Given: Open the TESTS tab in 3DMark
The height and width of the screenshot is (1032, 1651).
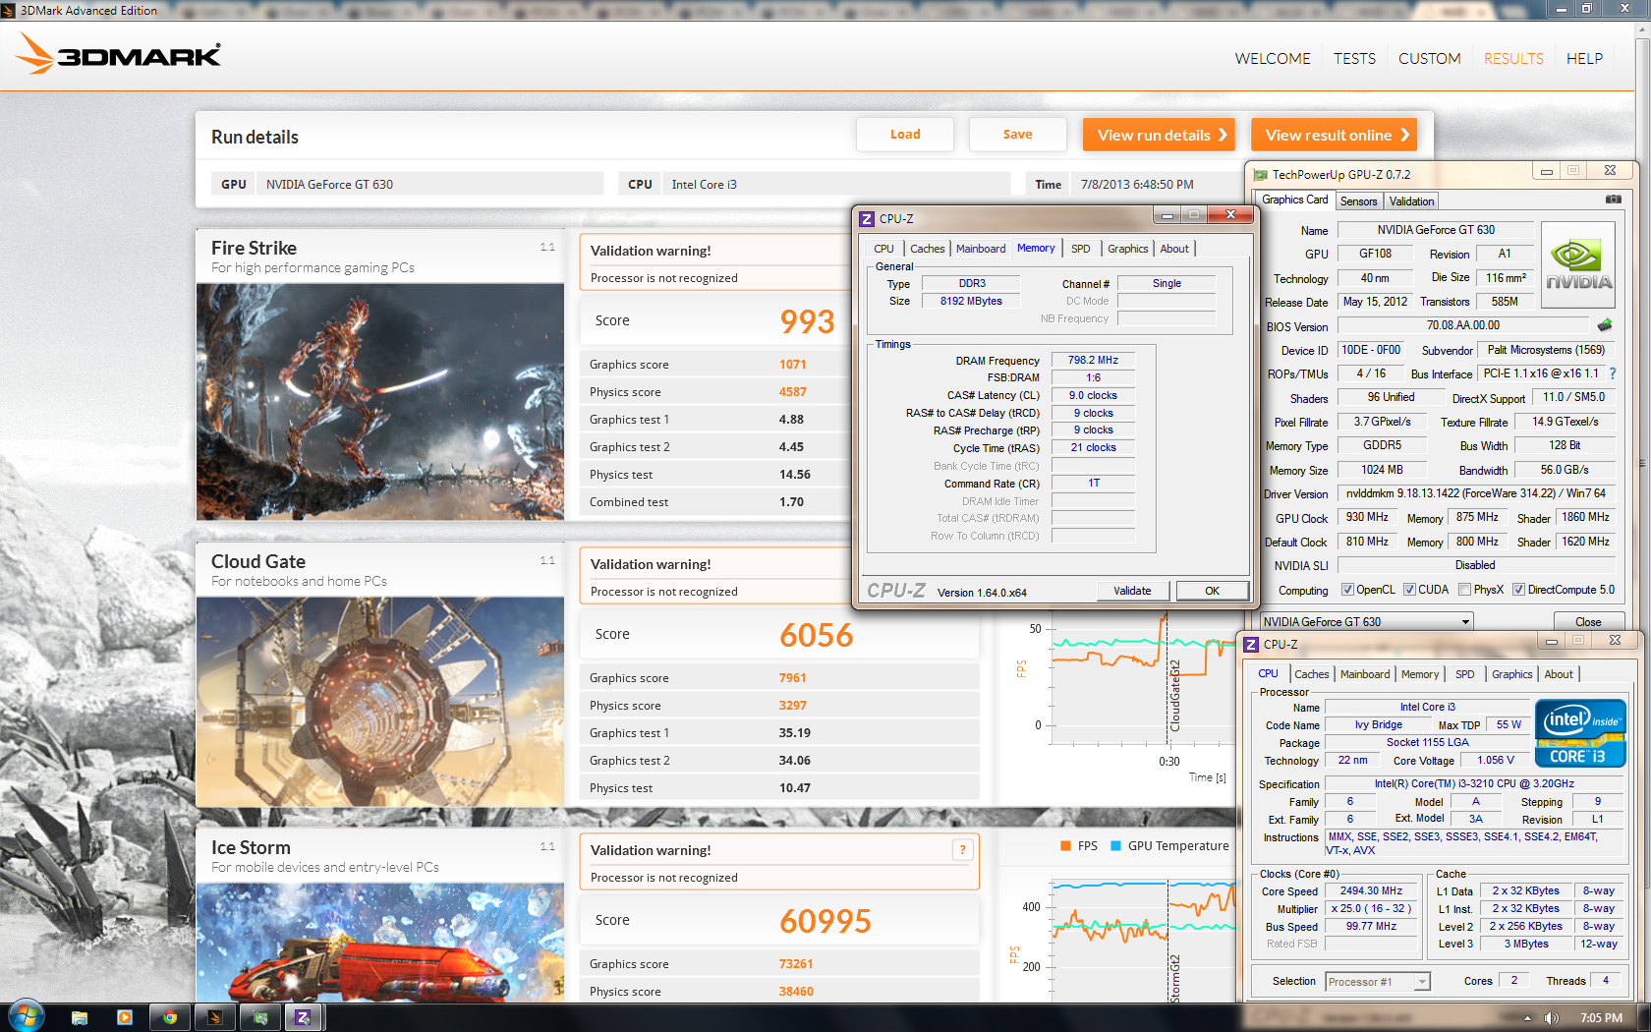Looking at the screenshot, I should pyautogui.click(x=1354, y=59).
